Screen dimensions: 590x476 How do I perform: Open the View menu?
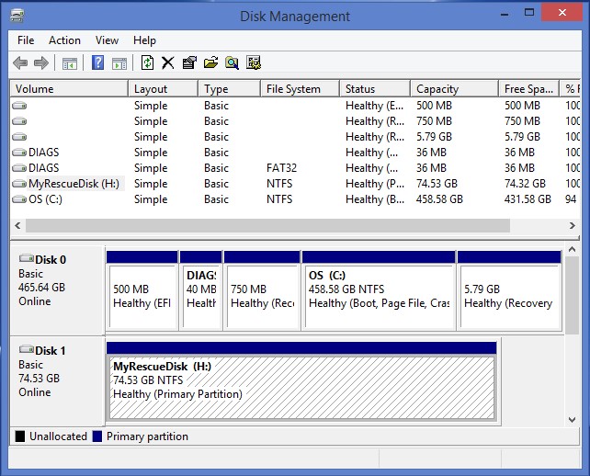pos(107,40)
